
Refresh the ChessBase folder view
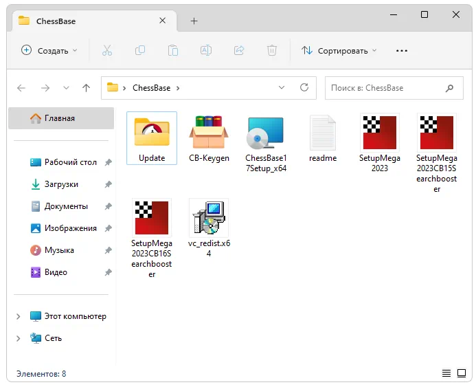(x=304, y=87)
